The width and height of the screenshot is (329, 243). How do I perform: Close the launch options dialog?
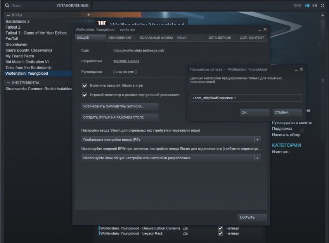[301, 69]
